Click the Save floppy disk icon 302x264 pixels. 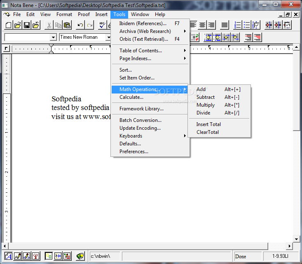coord(27,25)
